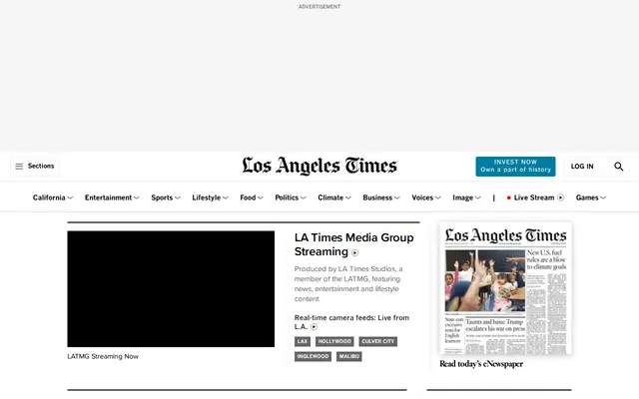The height and width of the screenshot is (399, 639).
Task: Click the play icon beside LA Times Media Group Streaming
Action: click(x=355, y=252)
